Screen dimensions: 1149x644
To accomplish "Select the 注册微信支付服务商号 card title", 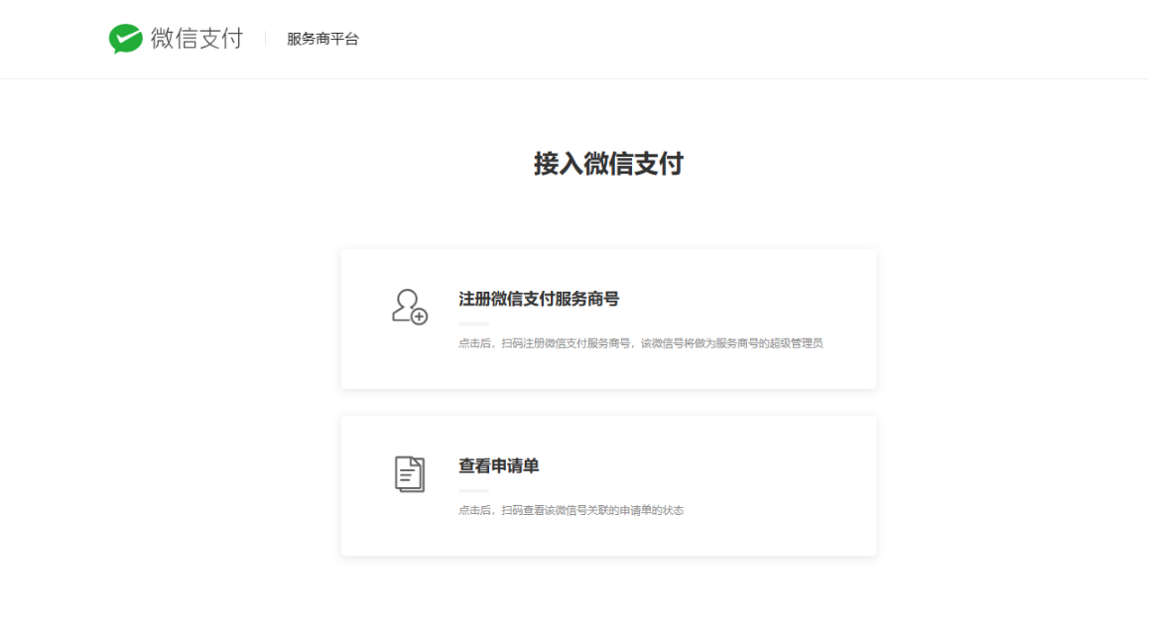I will coord(539,300).
